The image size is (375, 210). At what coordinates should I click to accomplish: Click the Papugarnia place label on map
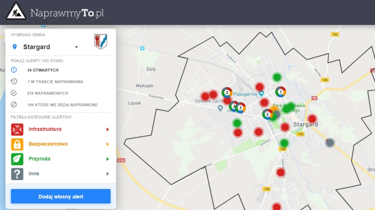pyautogui.click(x=243, y=93)
